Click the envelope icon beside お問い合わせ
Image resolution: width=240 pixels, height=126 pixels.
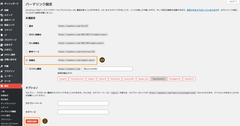[x=2, y=59]
